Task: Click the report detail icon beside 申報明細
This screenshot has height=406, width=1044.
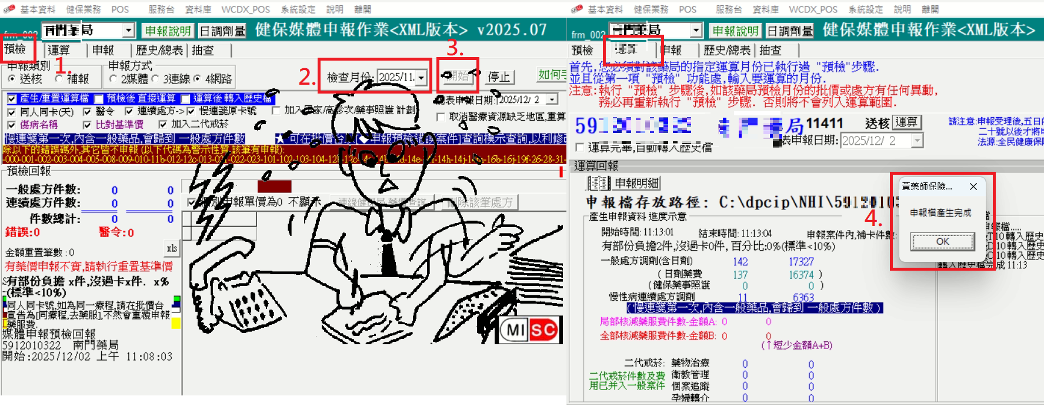Action: 599,183
